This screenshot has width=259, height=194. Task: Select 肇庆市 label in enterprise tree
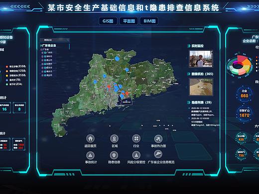point(49,72)
